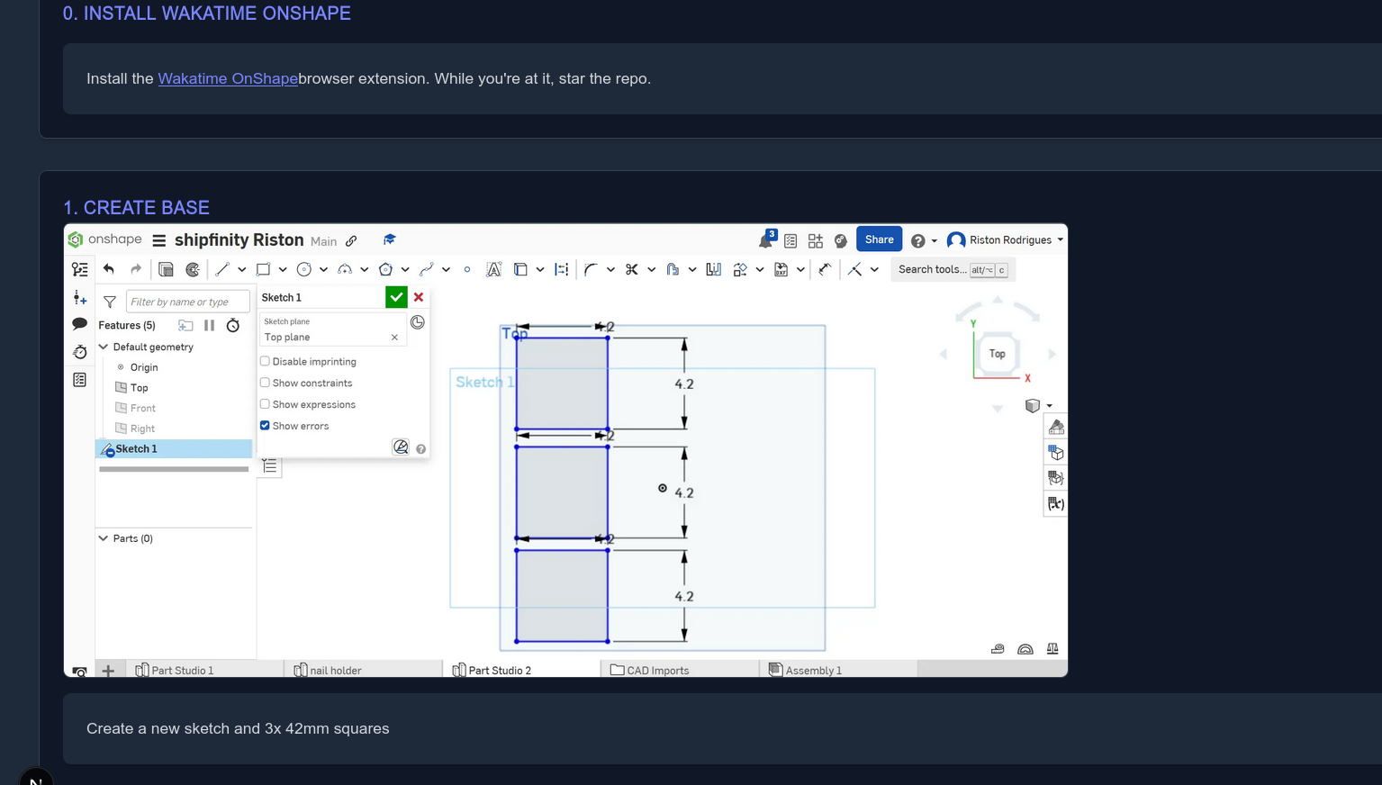The height and width of the screenshot is (785, 1382).
Task: Select the Dimension tool
Action: (825, 269)
